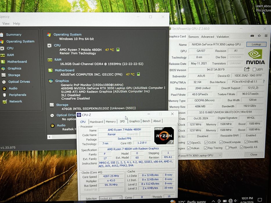Switch to Validation tab in GPU-Z
The height and width of the screenshot is (203, 271).
222,37
